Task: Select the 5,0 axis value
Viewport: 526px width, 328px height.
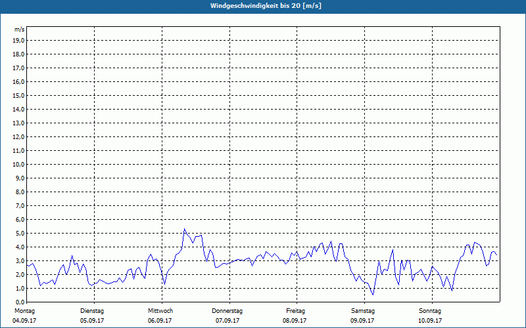Action: (x=20, y=234)
